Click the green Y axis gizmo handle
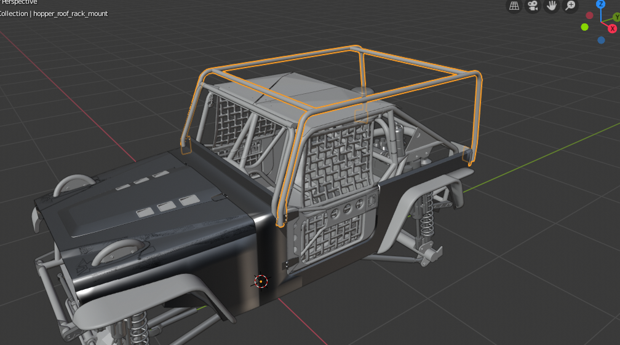The height and width of the screenshot is (345, 620). 616,17
